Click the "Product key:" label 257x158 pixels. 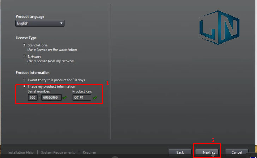pyautogui.click(x=82, y=91)
